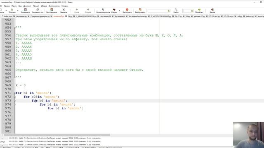Screen dimensions: 264x148
Task: Click line number 969 in the margin
Action: coord(8,85)
